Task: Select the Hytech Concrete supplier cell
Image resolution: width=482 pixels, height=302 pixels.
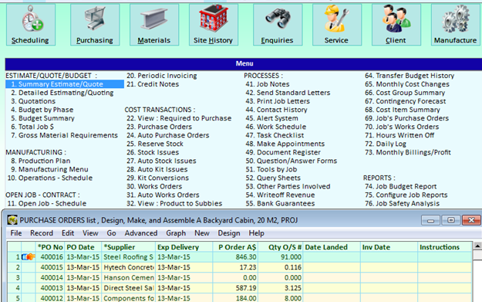Action: [128, 267]
